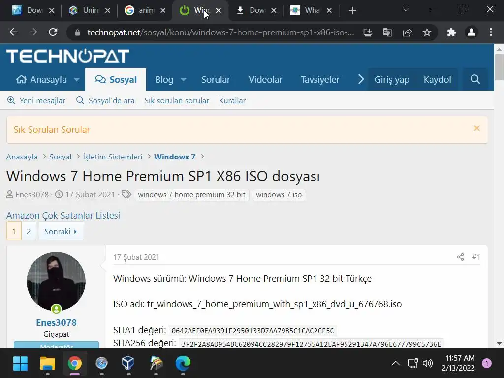Screen dimensions: 504x378
Task: Click the #1 post number link
Action: (x=476, y=257)
